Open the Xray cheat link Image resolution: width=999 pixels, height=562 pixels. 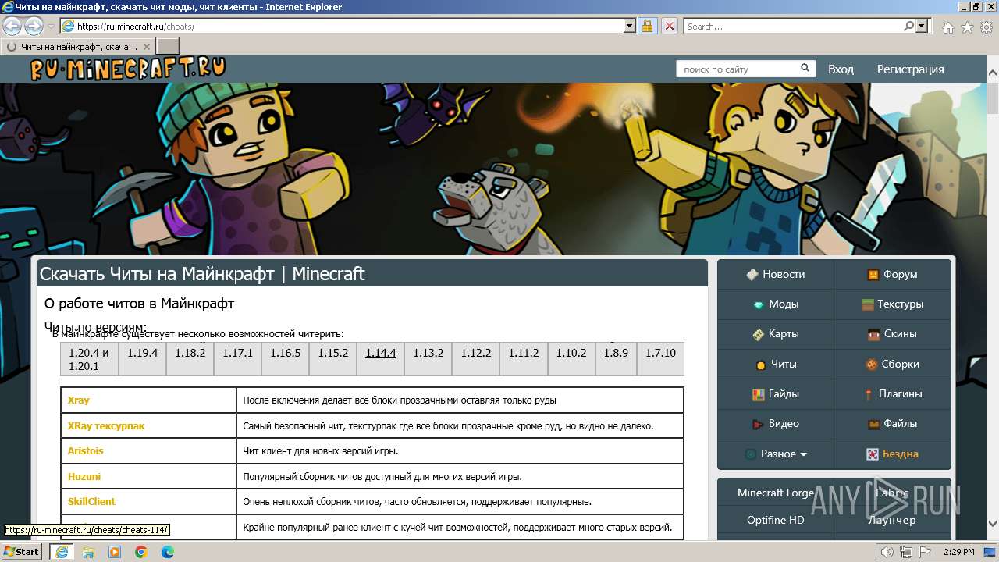tap(78, 400)
